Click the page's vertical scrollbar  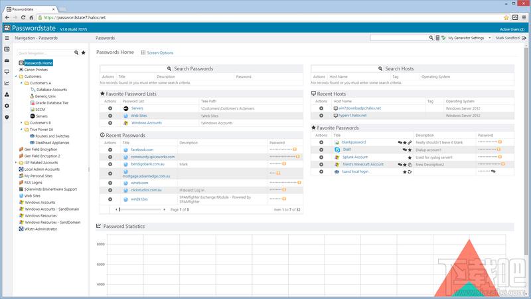pyautogui.click(x=526, y=151)
